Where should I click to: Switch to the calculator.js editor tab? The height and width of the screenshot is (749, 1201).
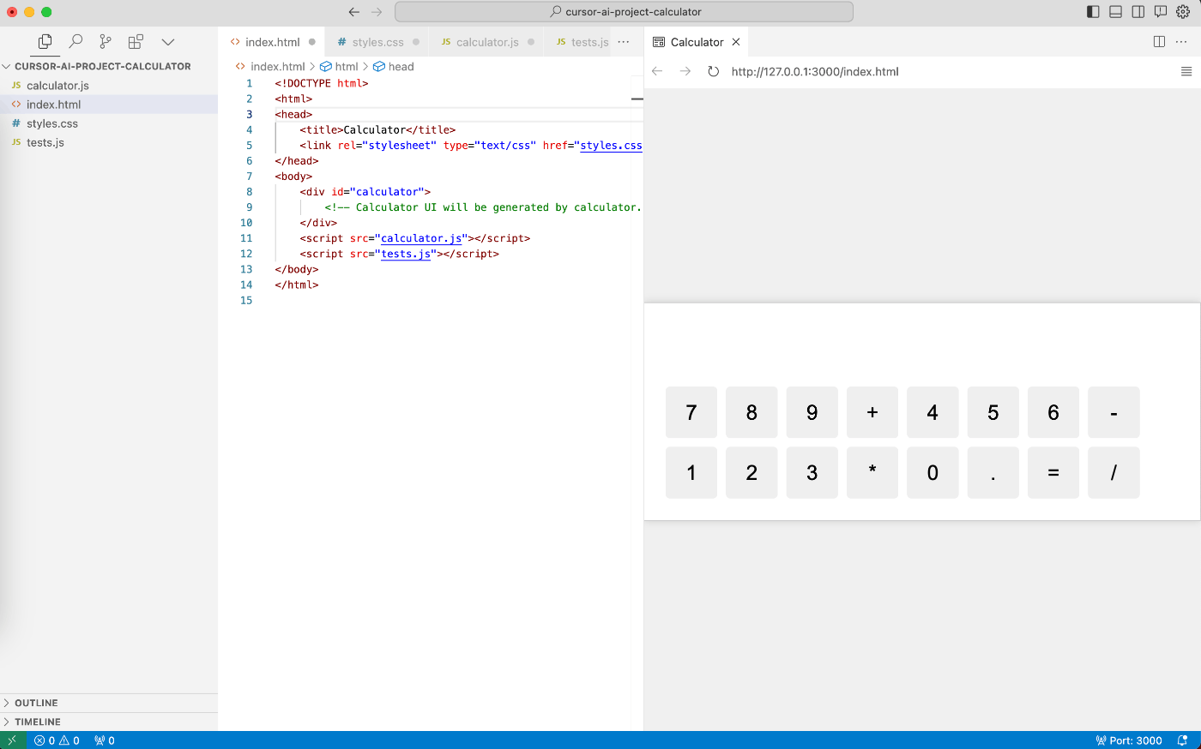click(487, 42)
